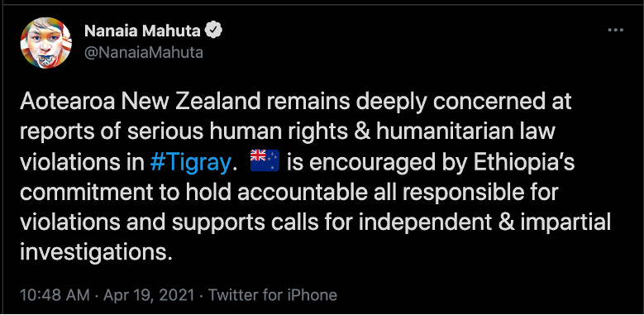The height and width of the screenshot is (315, 644).
Task: Open the #Tigray hashtag
Action: 190,163
